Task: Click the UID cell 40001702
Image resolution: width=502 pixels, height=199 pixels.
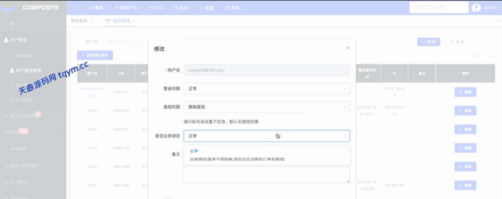Action: (121, 130)
